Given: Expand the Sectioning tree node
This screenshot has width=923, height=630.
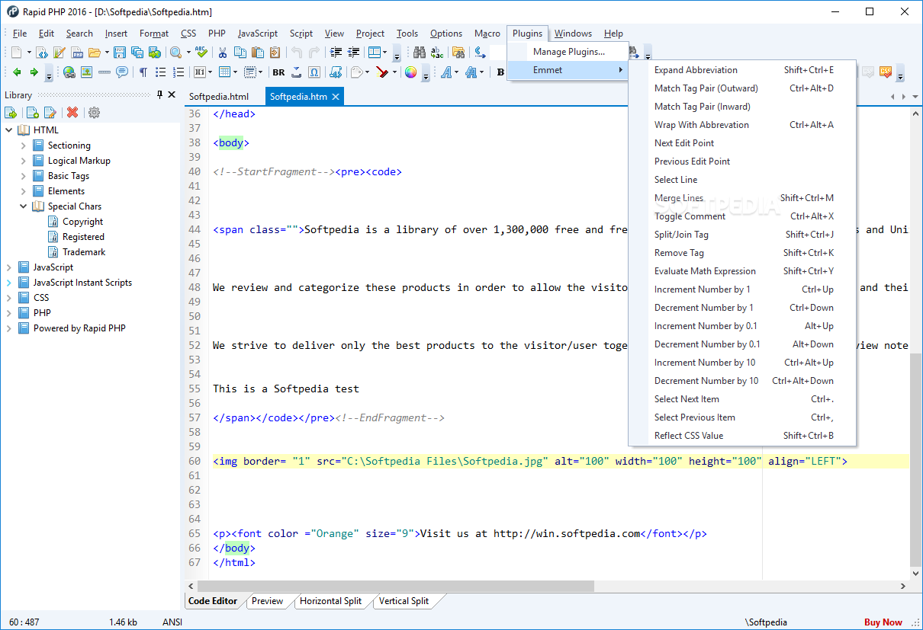Looking at the screenshot, I should [24, 146].
